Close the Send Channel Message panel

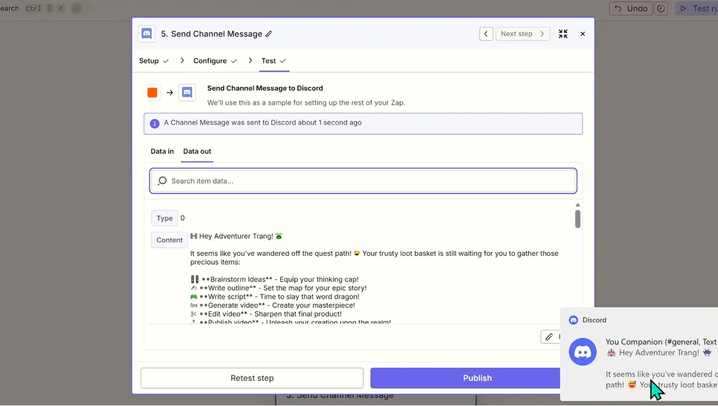[x=583, y=34]
